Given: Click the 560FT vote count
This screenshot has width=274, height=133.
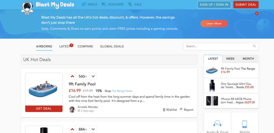Looking at the screenshot, I should point(83,76).
